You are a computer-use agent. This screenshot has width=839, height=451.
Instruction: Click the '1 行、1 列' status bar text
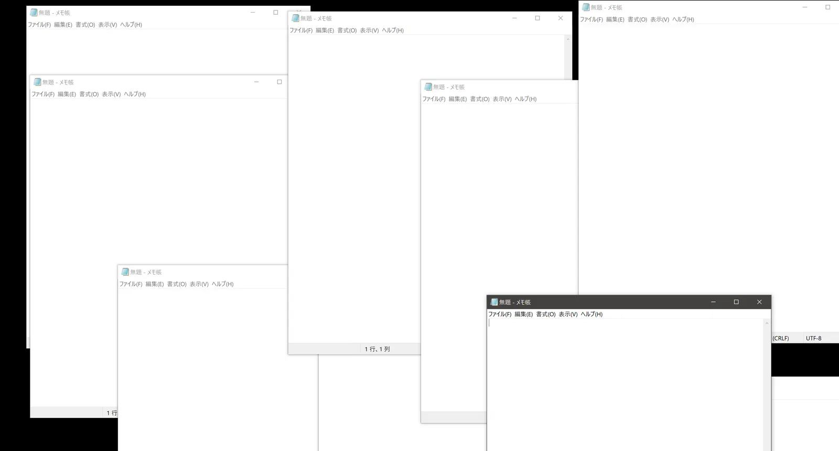(377, 349)
